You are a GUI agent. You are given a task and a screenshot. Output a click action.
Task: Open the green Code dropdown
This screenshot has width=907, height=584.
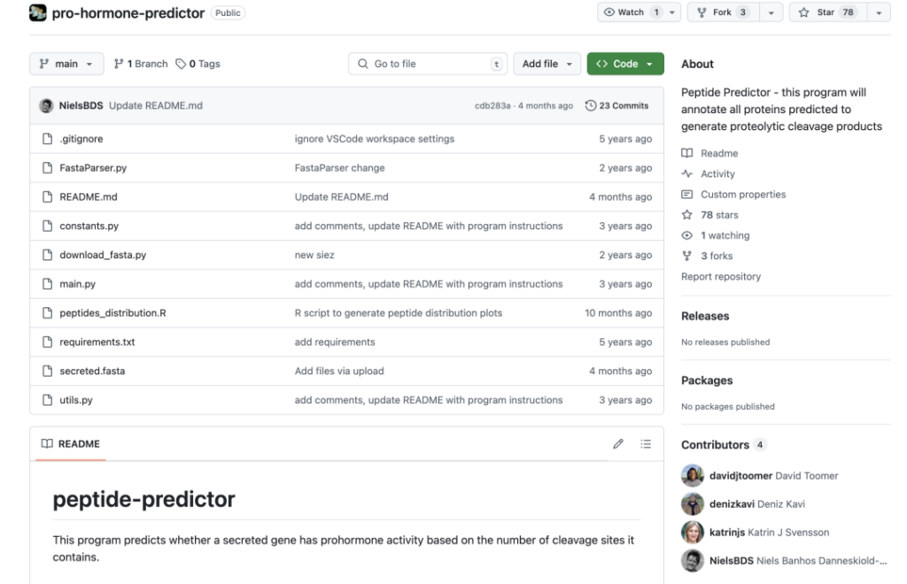tap(624, 64)
